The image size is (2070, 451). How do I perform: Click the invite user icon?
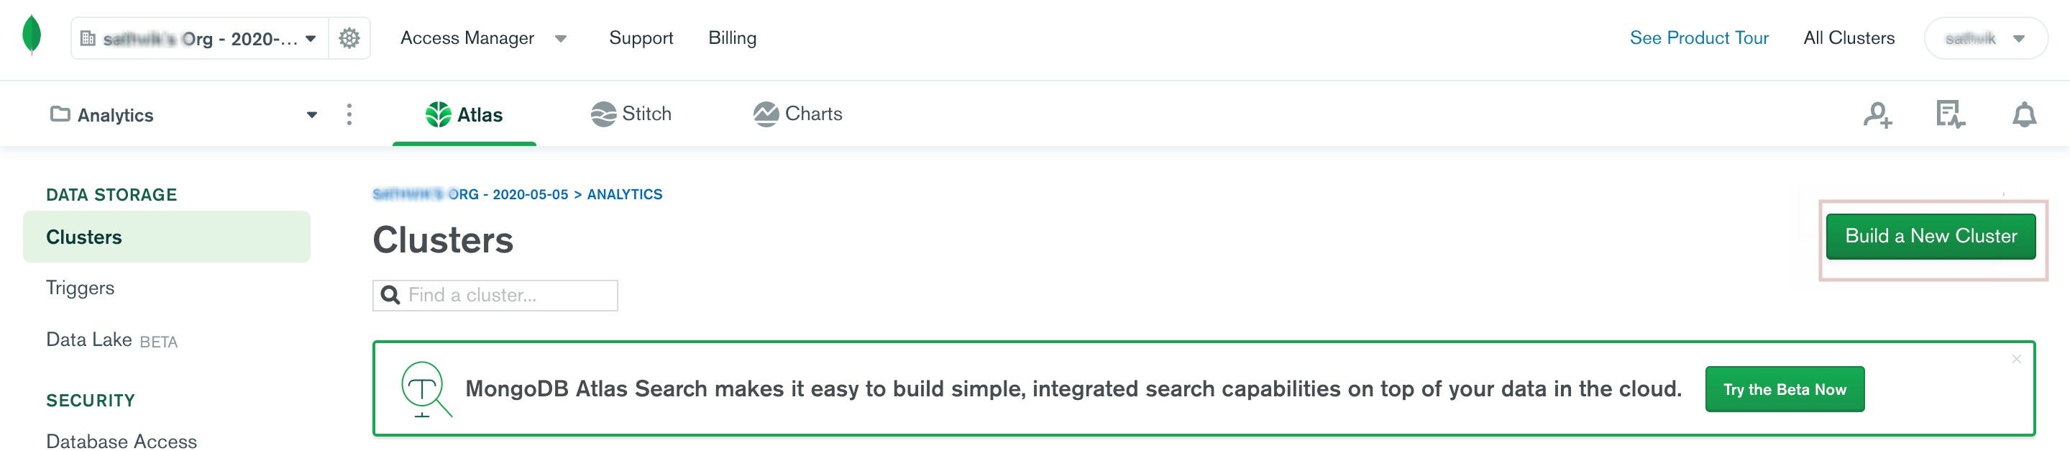1879,114
